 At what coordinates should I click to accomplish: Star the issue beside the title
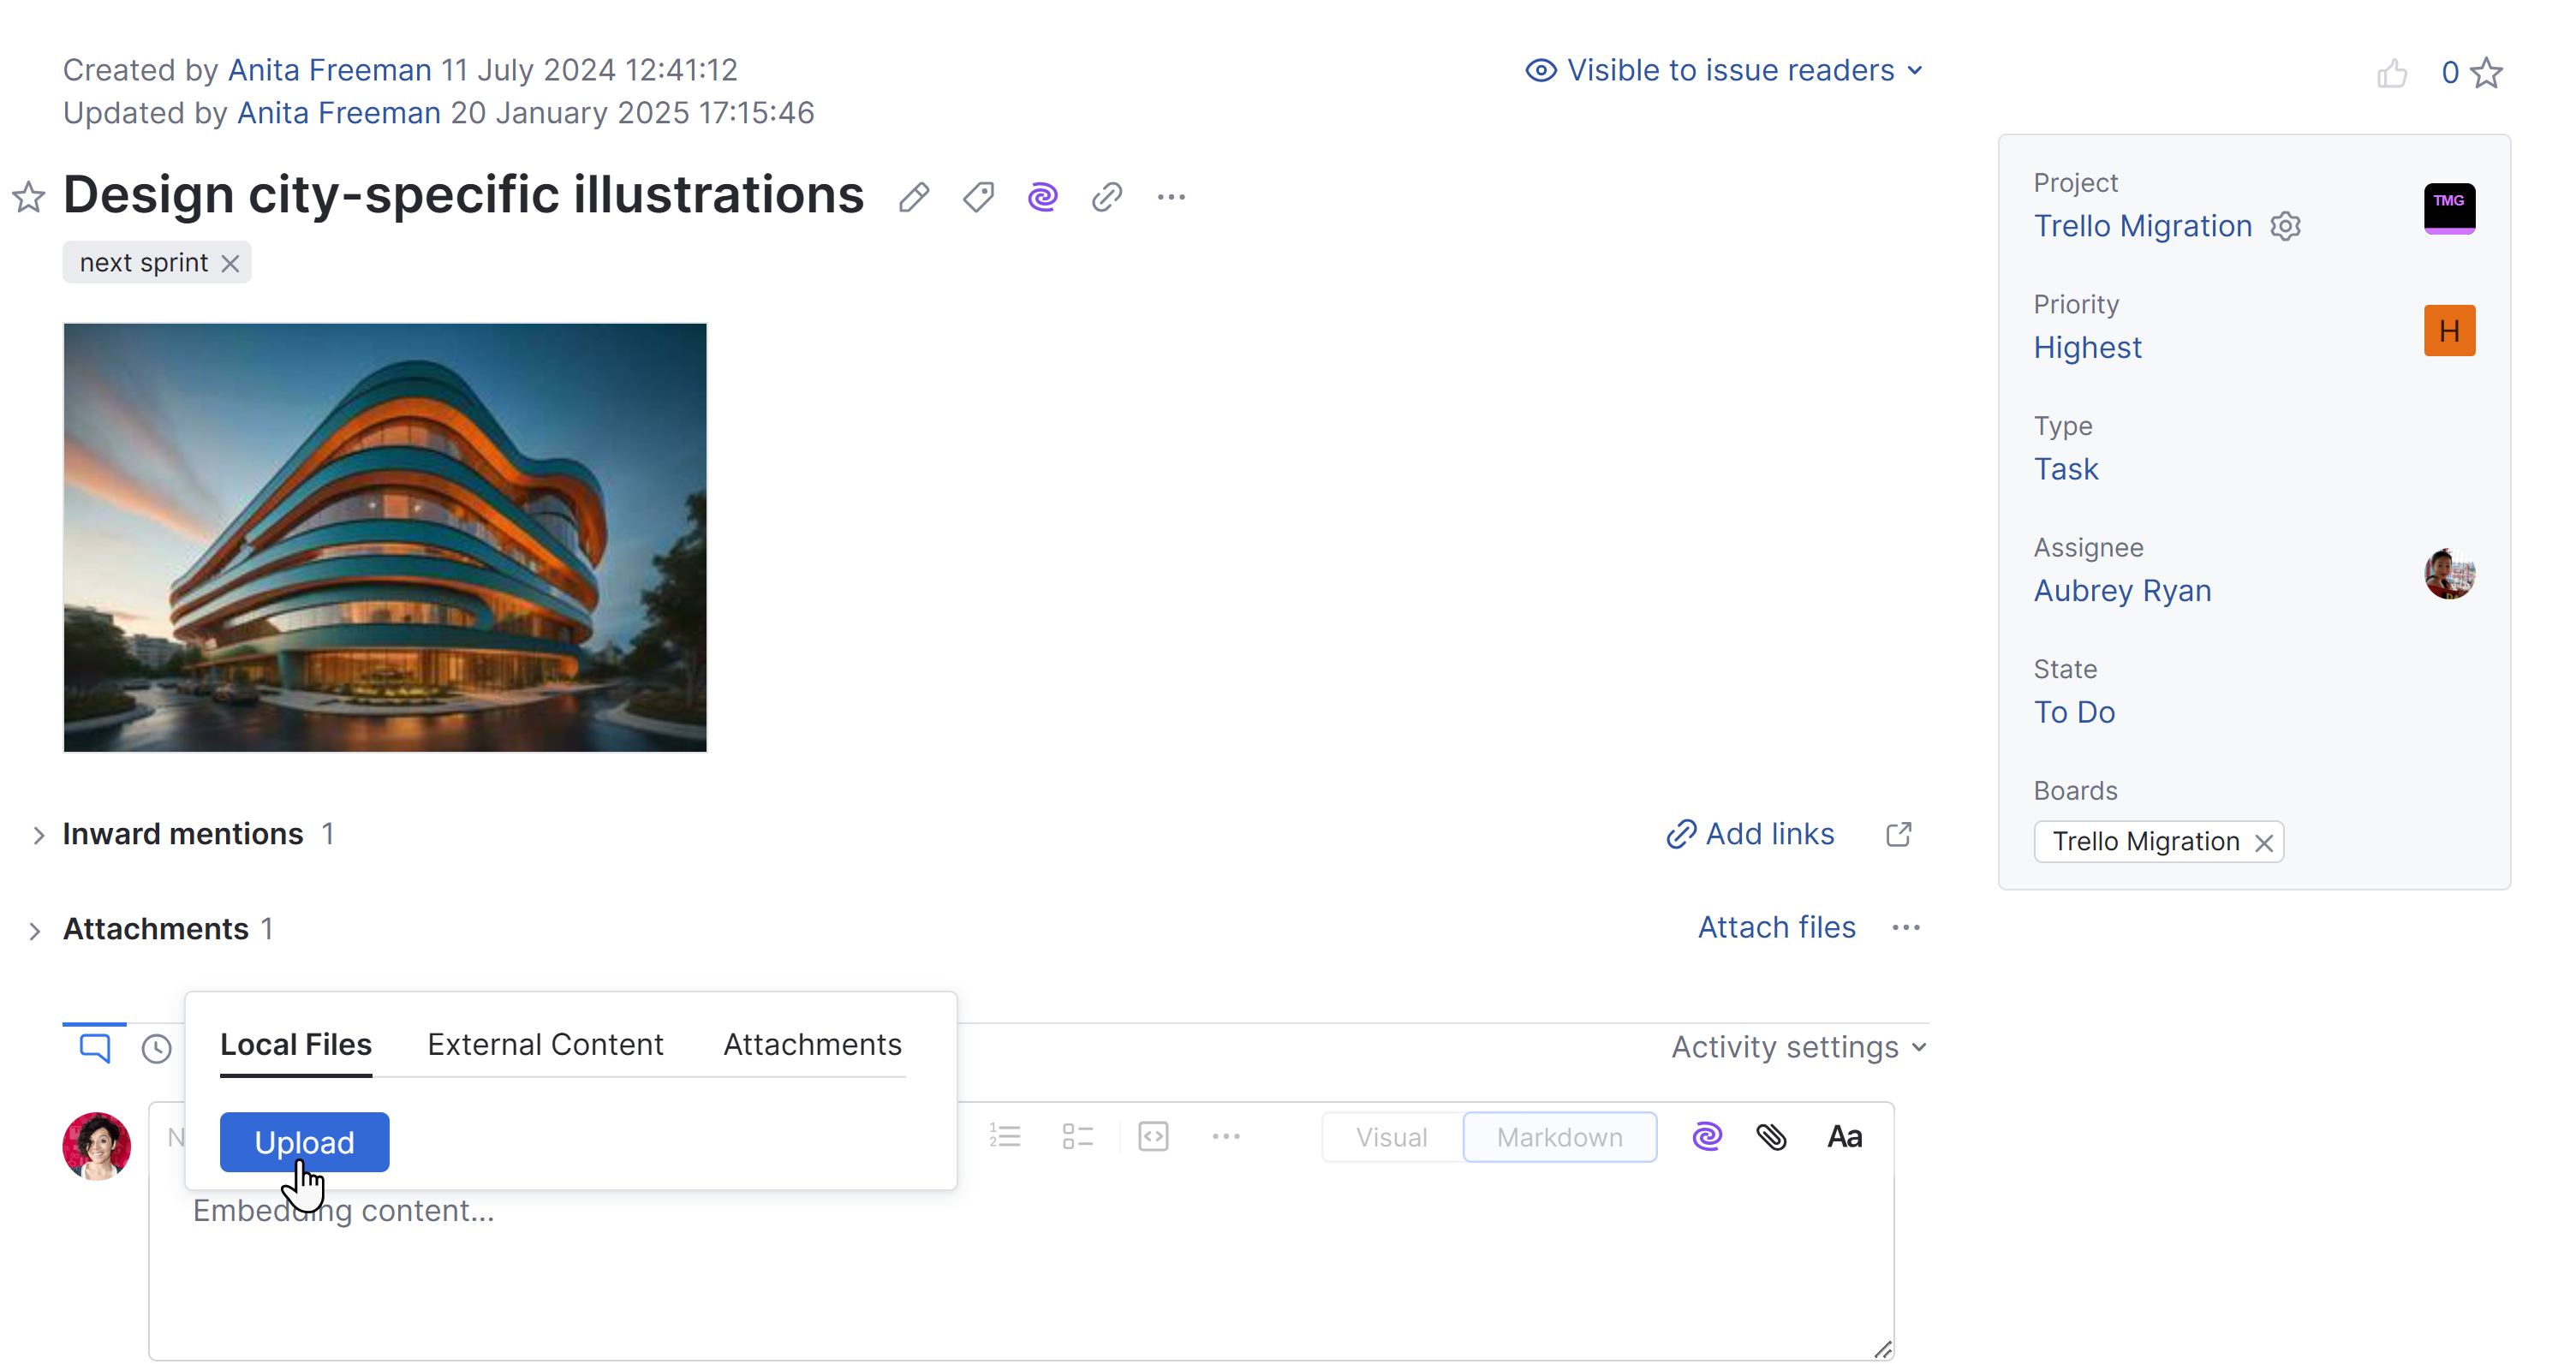pyautogui.click(x=28, y=197)
